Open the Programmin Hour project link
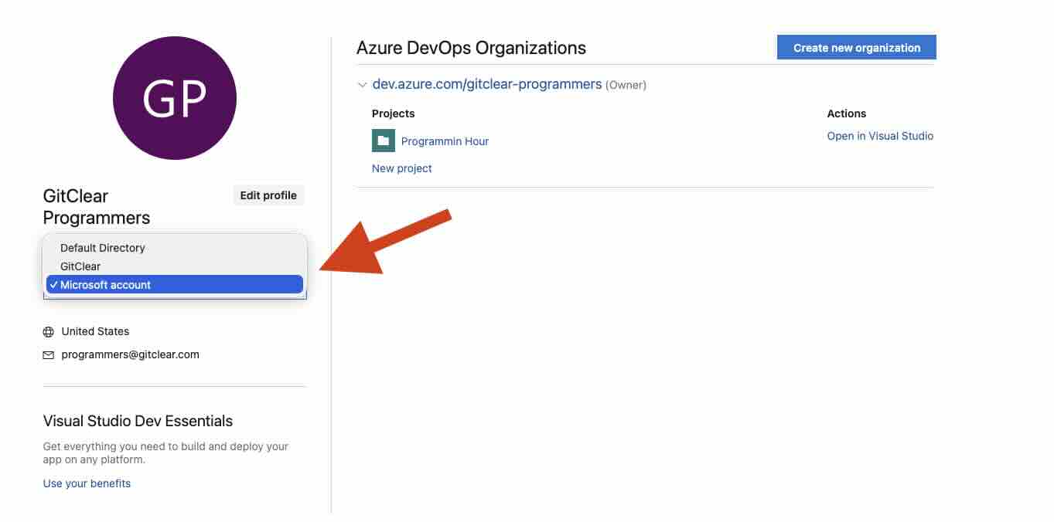This screenshot has height=522, width=1054. [x=445, y=141]
